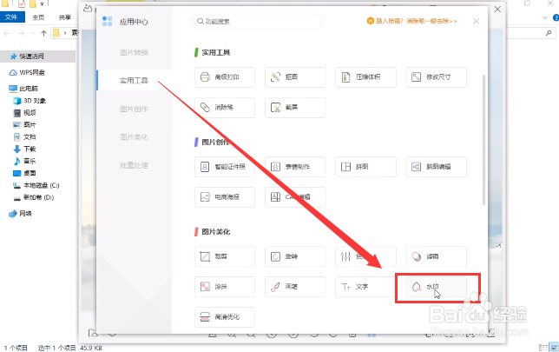Open 本地磁盘 (C:) drive

[36, 185]
